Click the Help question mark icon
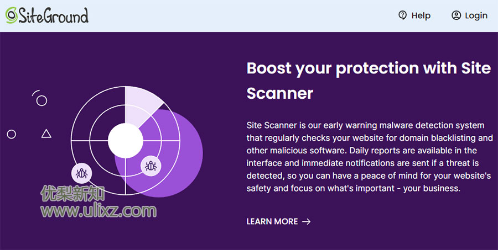Viewport: 498px width, 250px height. tap(402, 15)
